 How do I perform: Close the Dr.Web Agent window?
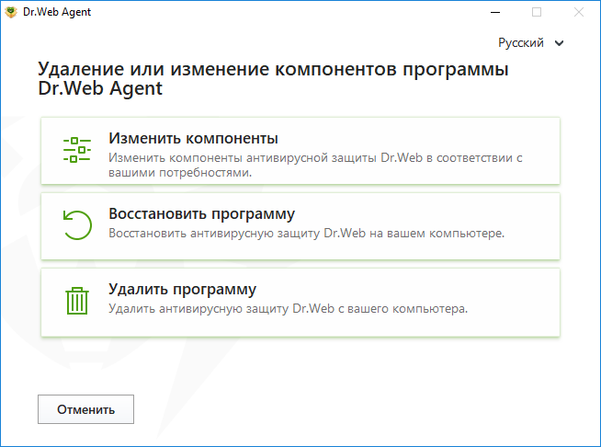[579, 12]
